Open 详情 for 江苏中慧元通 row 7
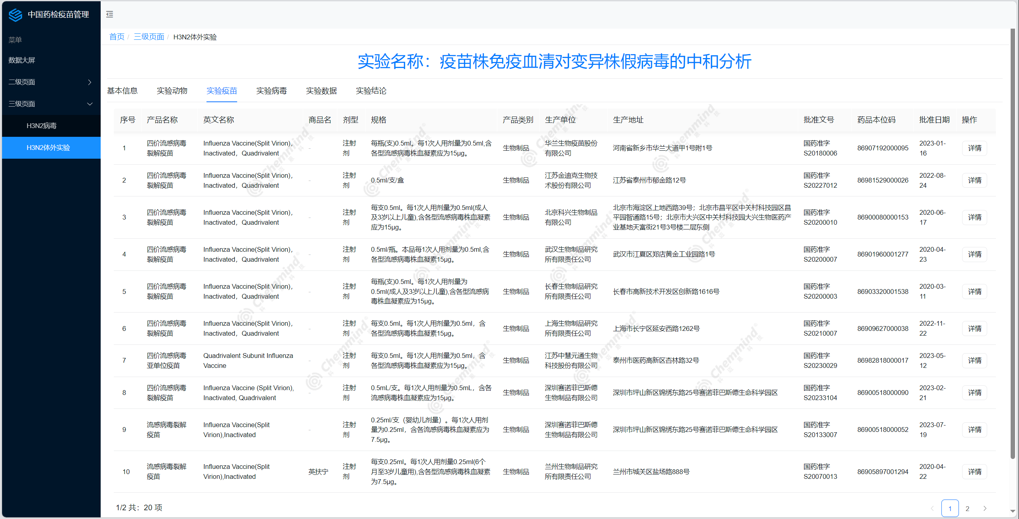 (x=974, y=360)
